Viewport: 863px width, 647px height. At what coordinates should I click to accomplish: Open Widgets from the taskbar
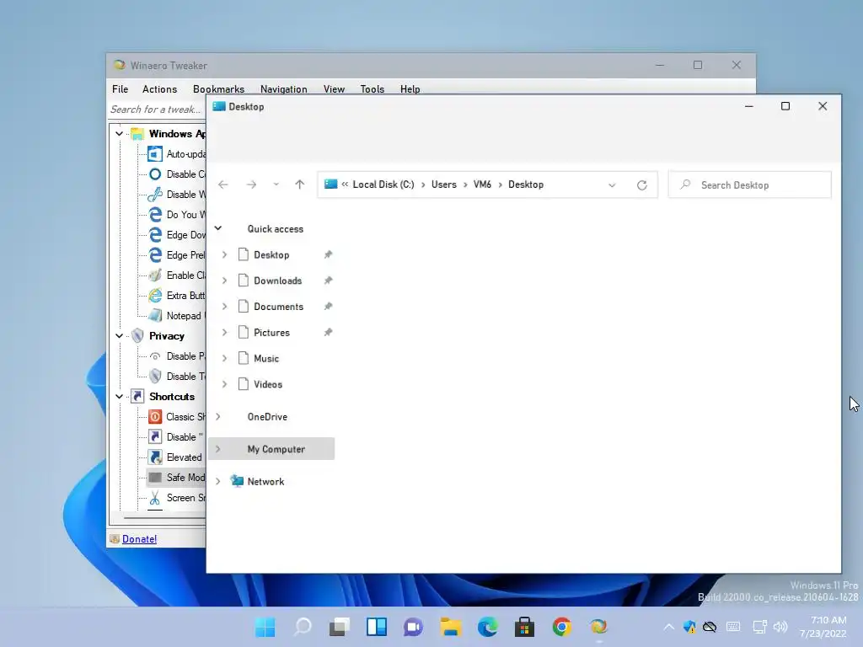pyautogui.click(x=377, y=627)
